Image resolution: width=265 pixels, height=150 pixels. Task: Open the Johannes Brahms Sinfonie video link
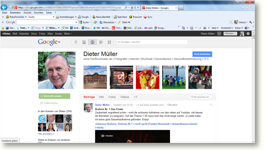[146, 126]
